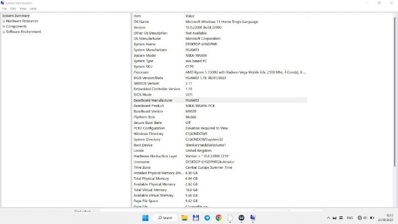Select the Installed Physical Memory row
Viewport: 398px width, 224px height.
click(x=220, y=173)
